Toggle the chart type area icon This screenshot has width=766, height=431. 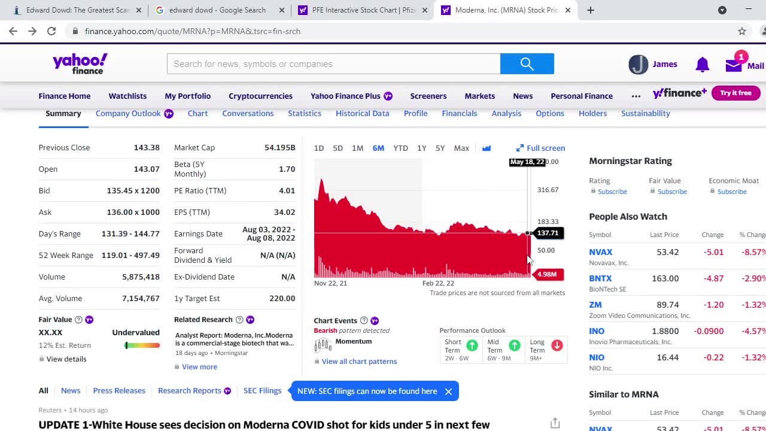(x=487, y=148)
